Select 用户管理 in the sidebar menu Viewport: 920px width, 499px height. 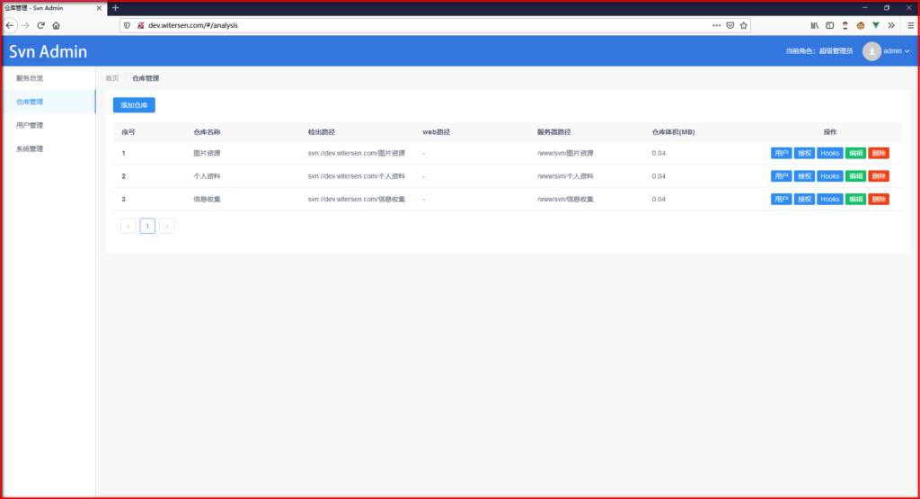tap(30, 125)
